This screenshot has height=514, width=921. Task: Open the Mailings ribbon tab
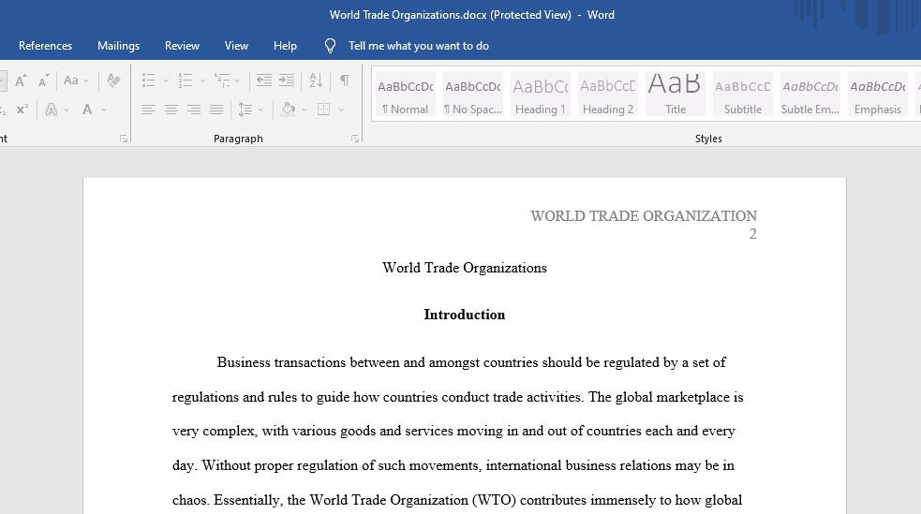119,46
